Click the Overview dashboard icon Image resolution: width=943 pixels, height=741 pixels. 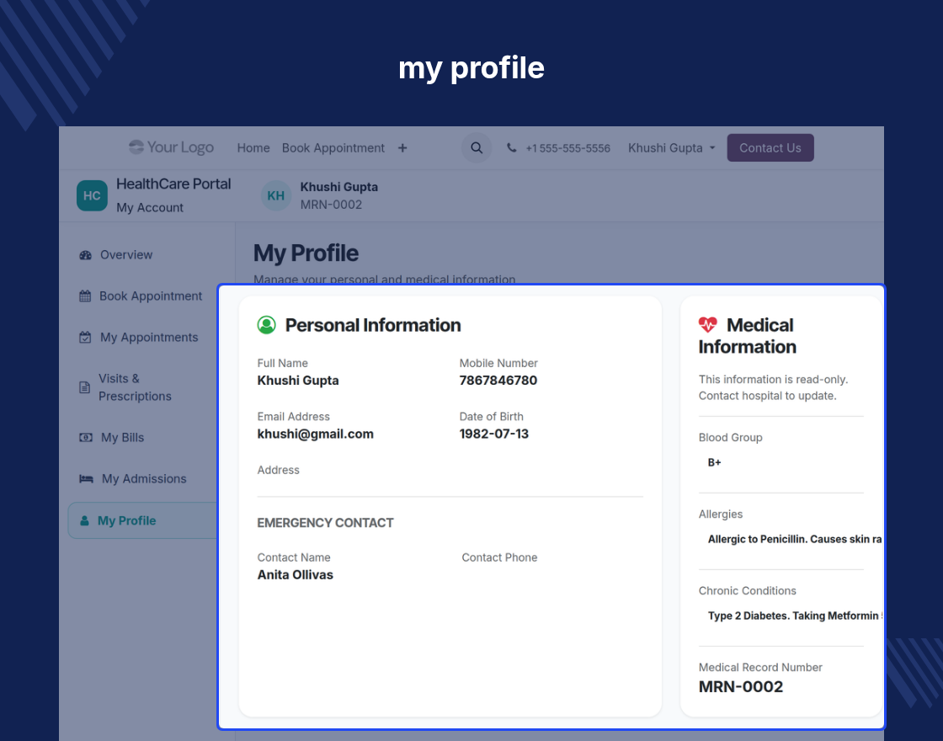tap(85, 255)
